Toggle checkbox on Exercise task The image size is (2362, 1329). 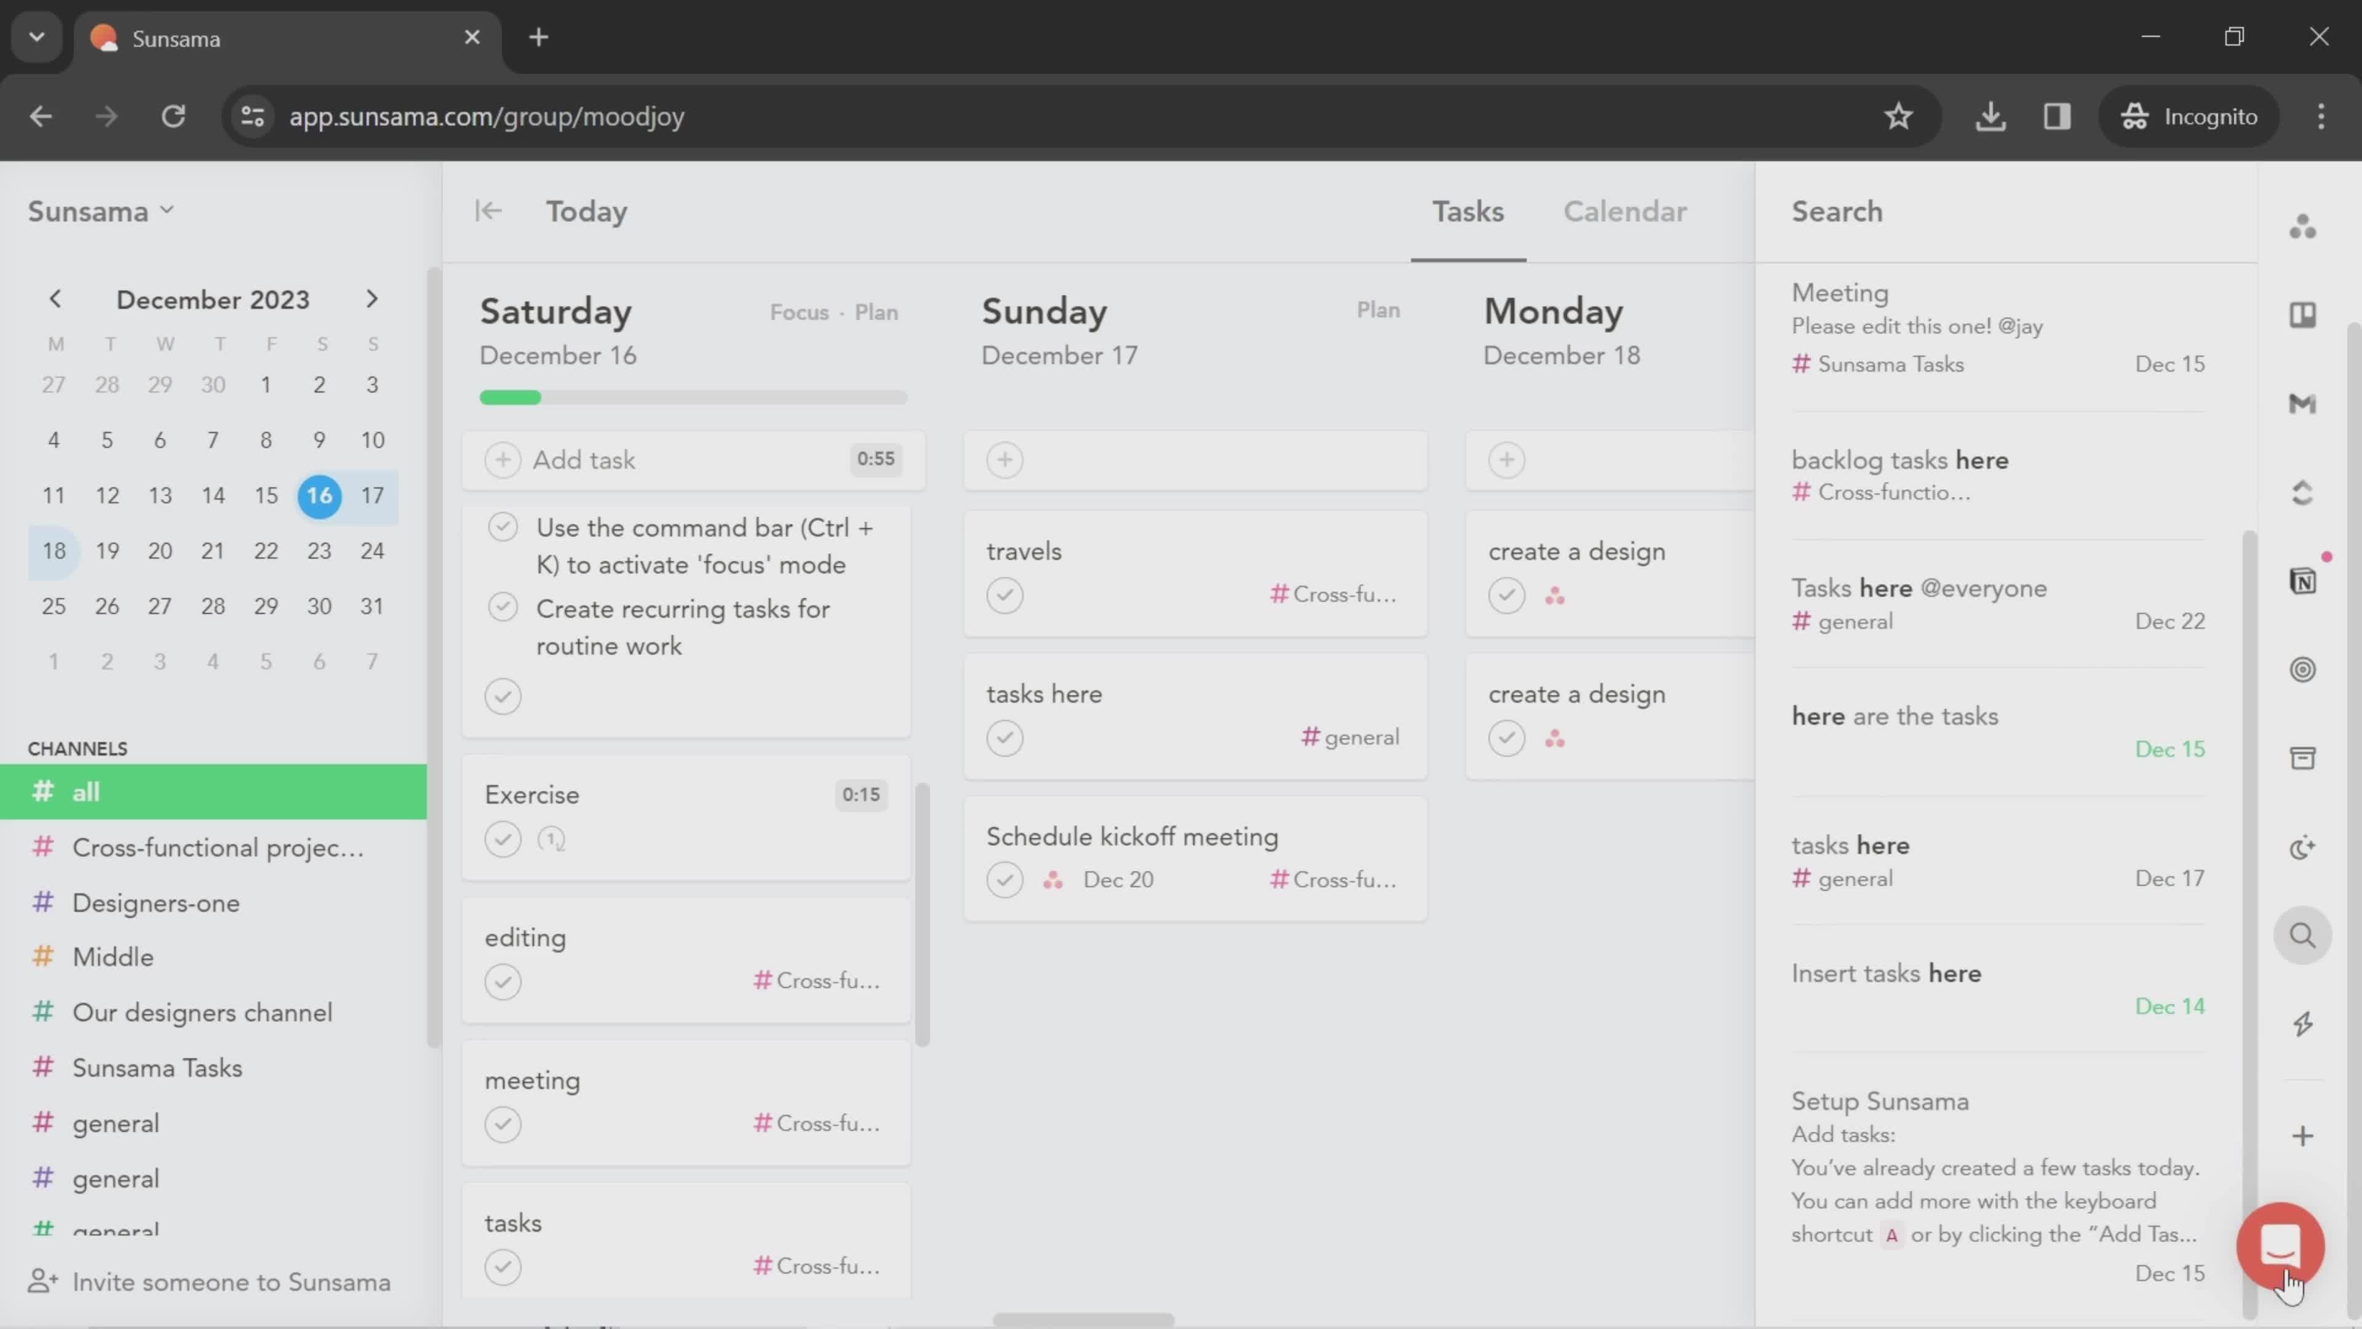[503, 839]
